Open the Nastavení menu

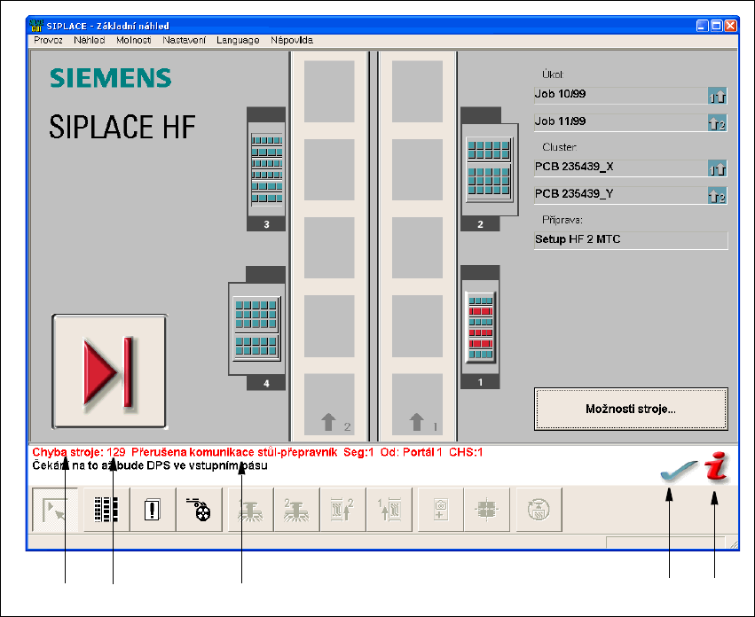pyautogui.click(x=185, y=40)
